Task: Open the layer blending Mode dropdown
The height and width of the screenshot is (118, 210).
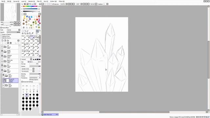Action: coord(19,30)
